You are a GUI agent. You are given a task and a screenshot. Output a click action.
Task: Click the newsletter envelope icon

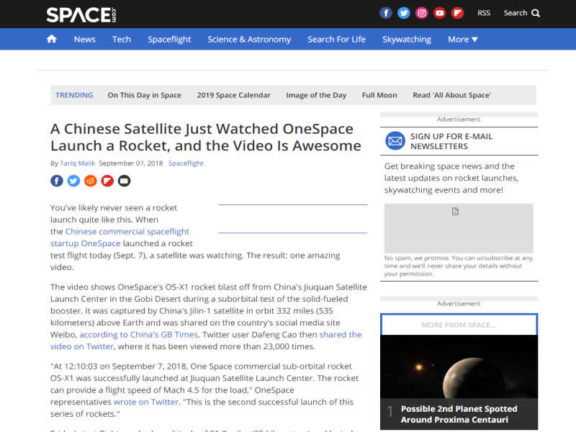[395, 140]
